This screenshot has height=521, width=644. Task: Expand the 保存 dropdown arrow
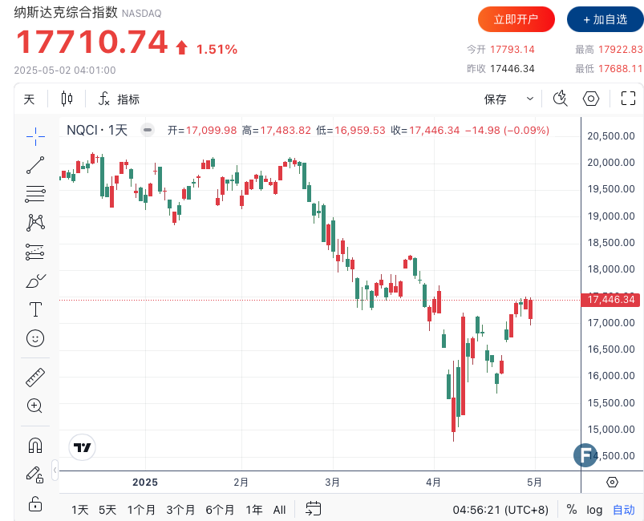click(x=530, y=99)
